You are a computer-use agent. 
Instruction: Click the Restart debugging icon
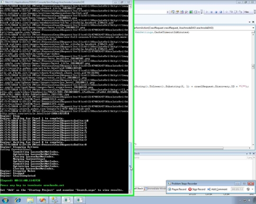coord(220,12)
